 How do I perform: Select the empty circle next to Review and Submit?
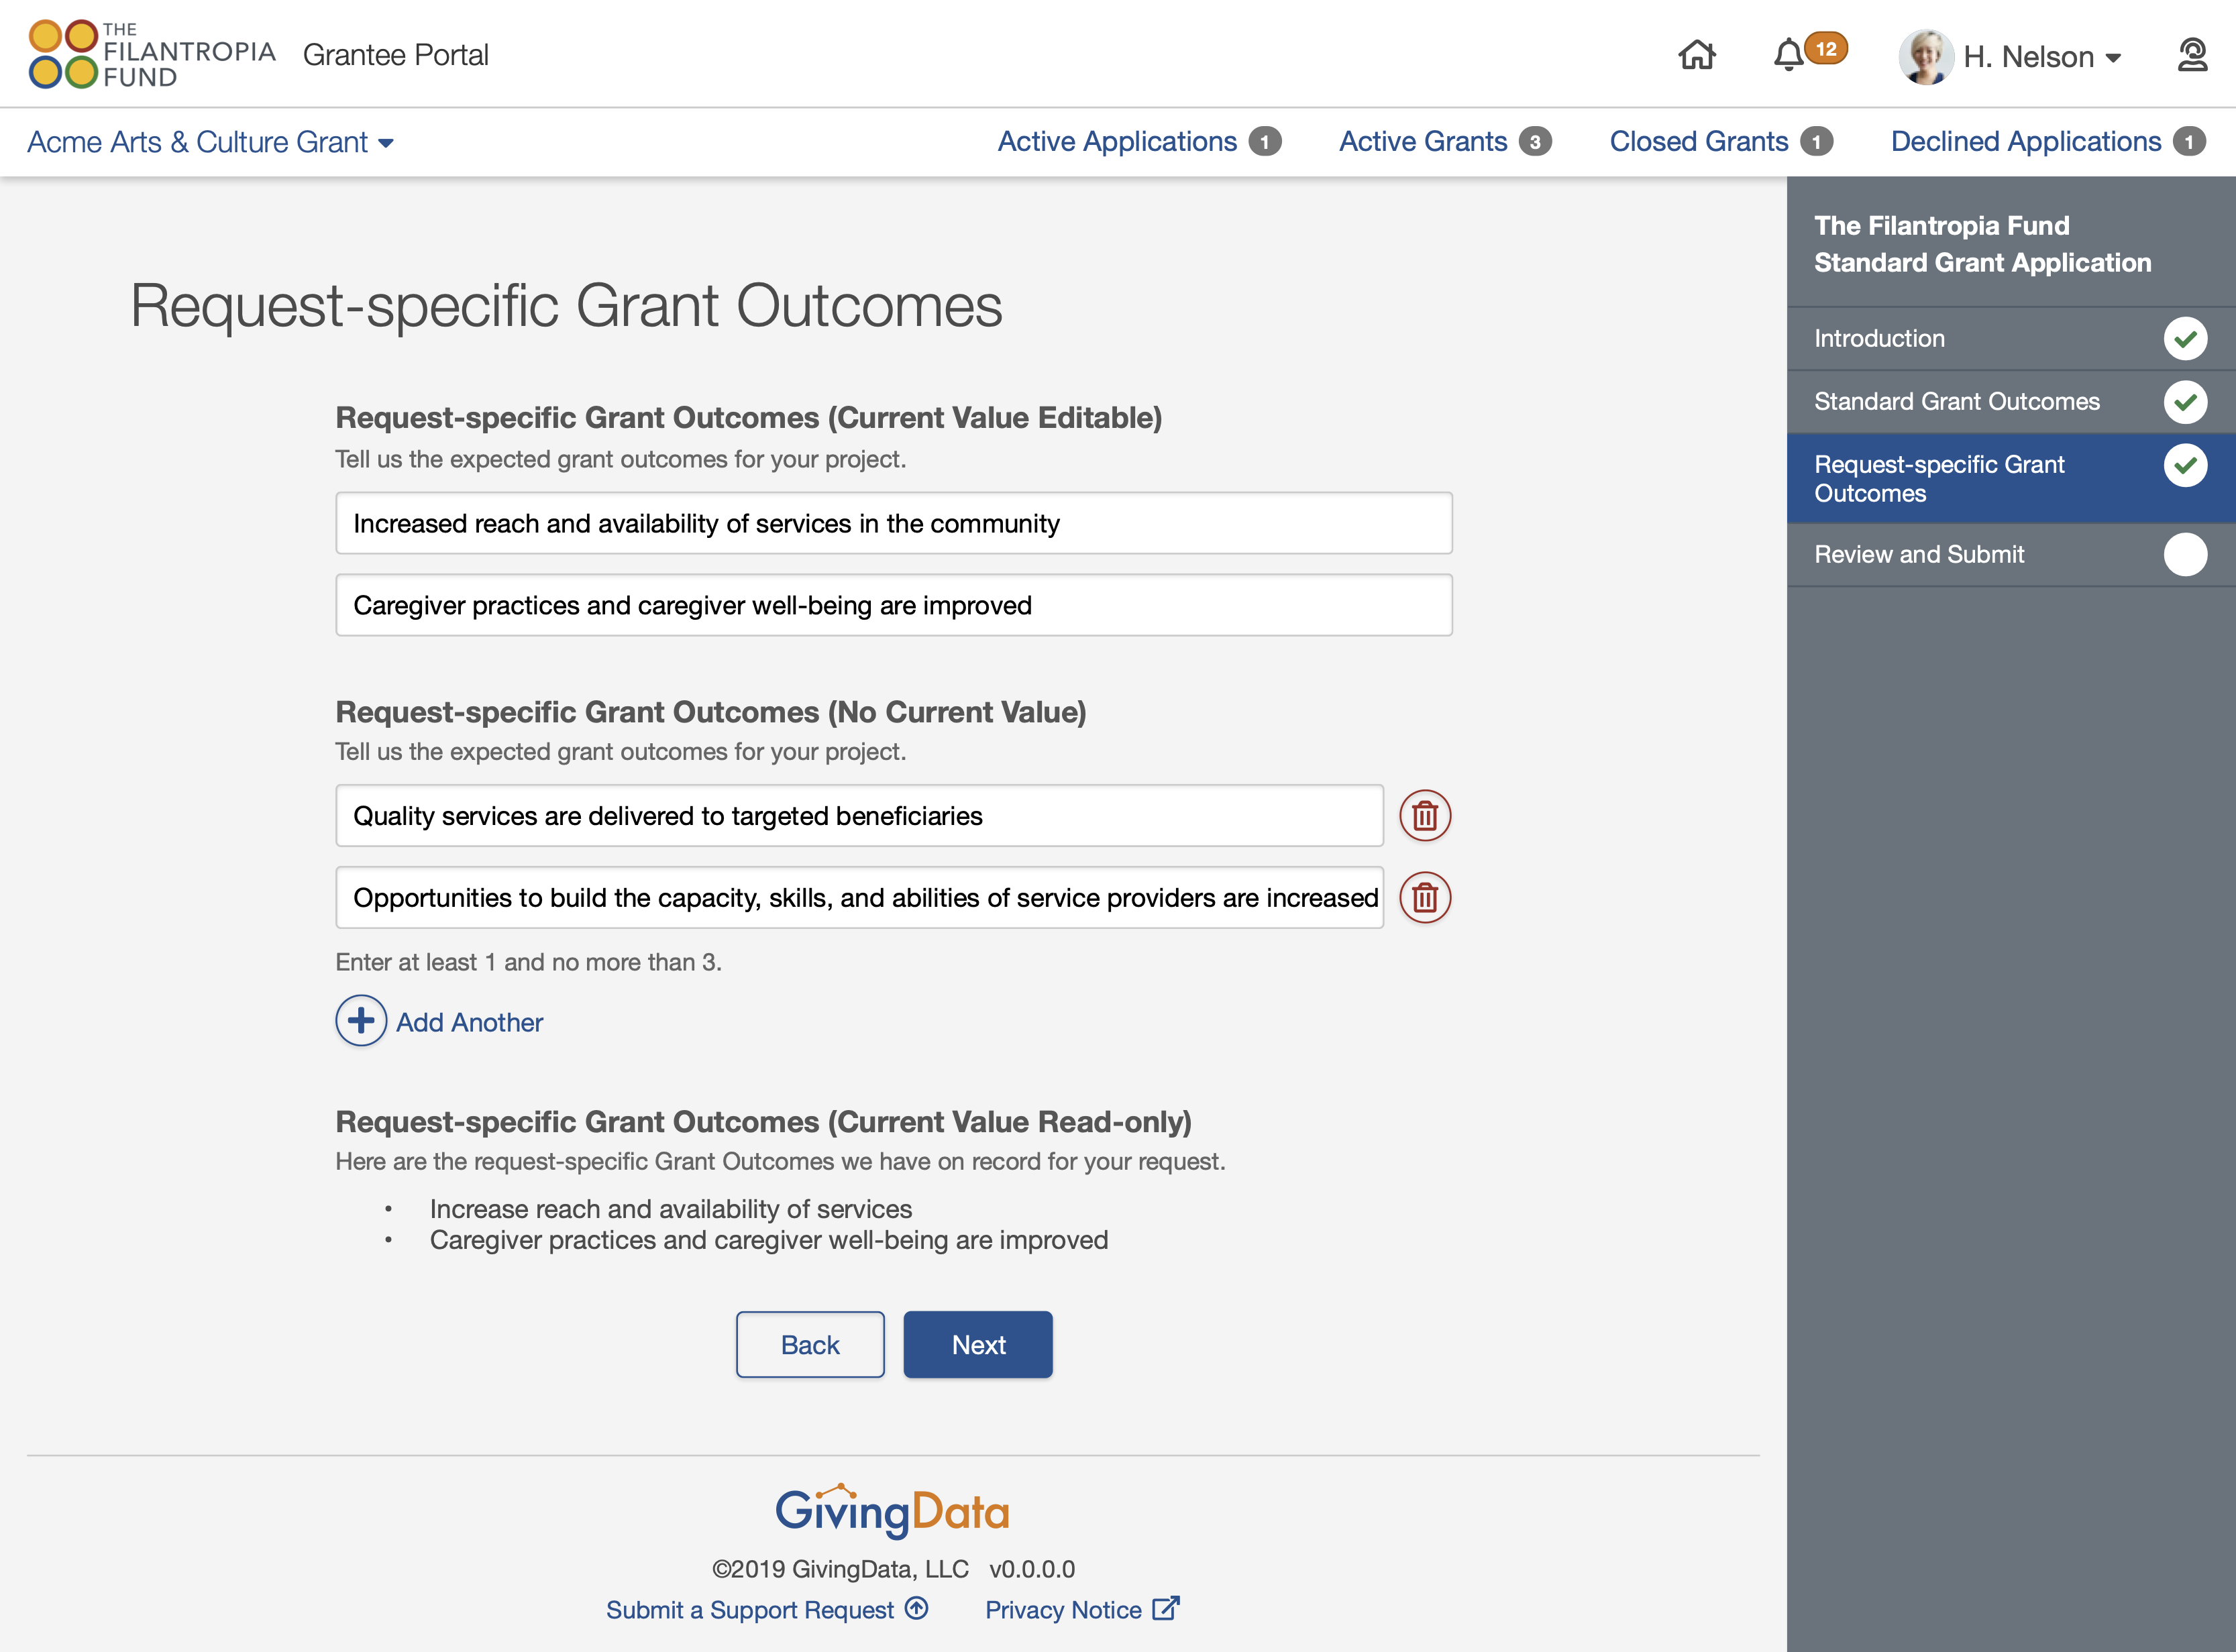pos(2187,554)
